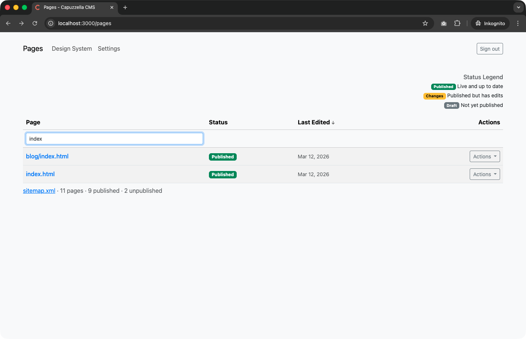Open the tab search dropdown arrow
Image resolution: width=526 pixels, height=339 pixels.
[518, 7]
